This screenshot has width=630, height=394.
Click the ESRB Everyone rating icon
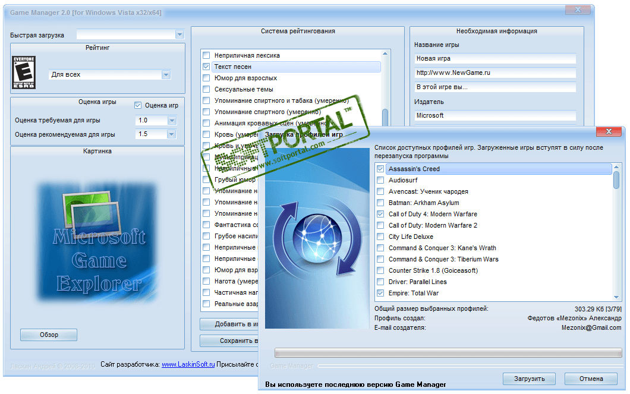(24, 73)
